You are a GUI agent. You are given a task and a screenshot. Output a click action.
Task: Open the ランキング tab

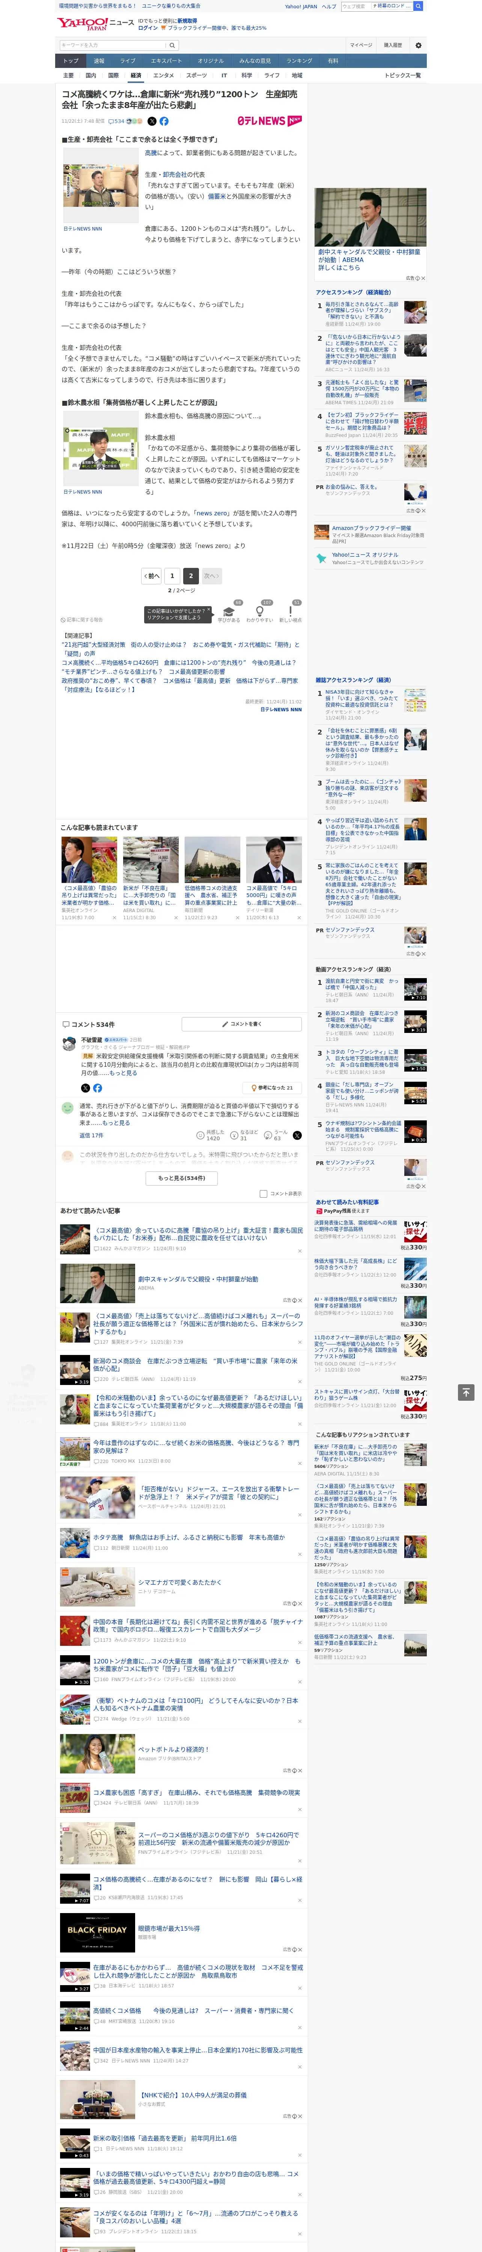299,61
